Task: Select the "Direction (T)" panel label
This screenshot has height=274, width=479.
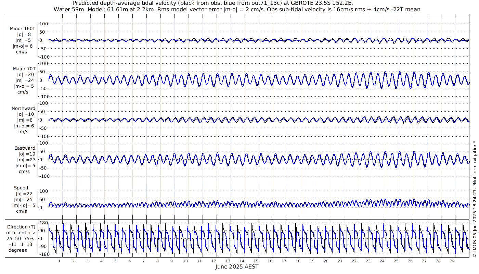Action: point(21,227)
